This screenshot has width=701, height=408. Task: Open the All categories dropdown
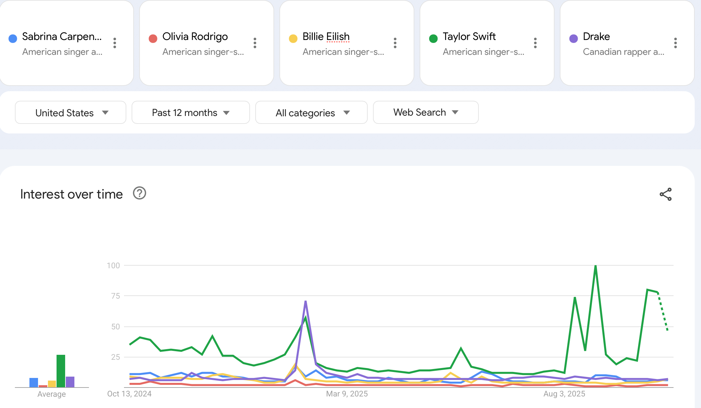click(311, 113)
